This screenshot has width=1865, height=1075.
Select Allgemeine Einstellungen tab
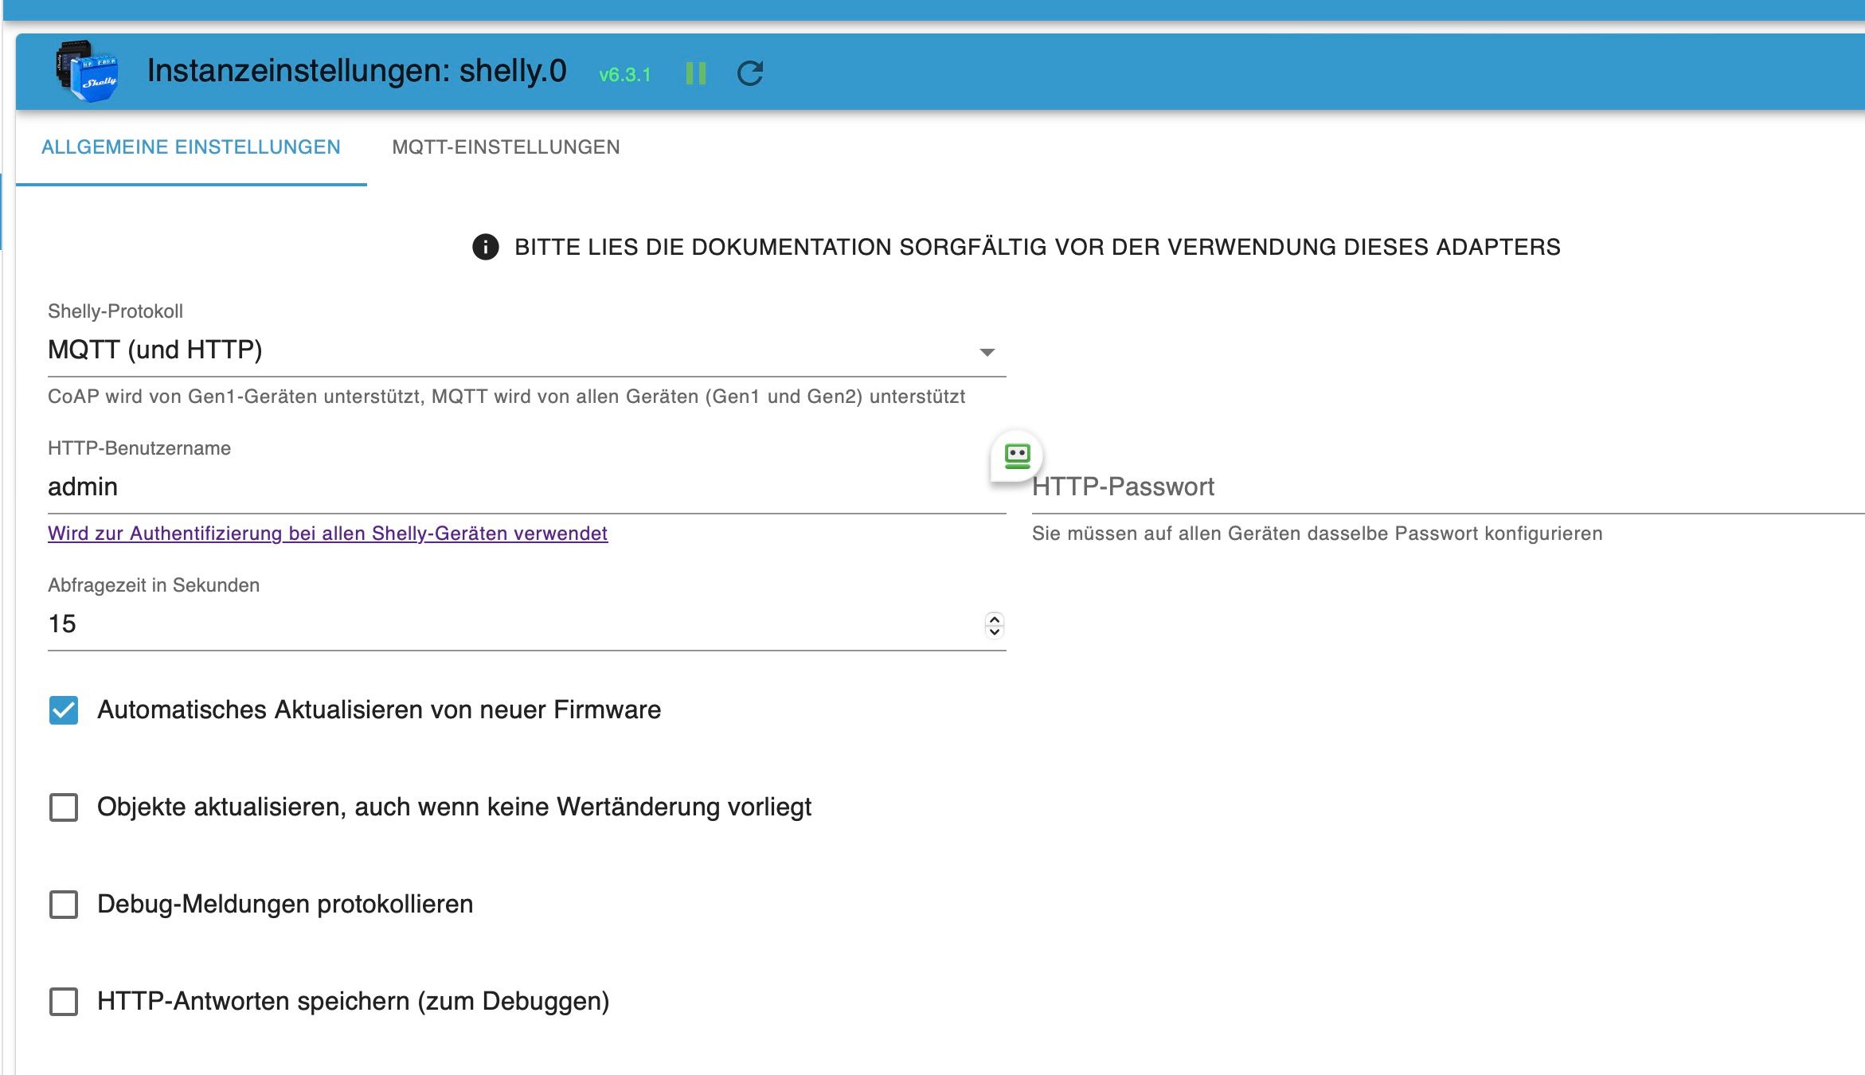click(191, 147)
